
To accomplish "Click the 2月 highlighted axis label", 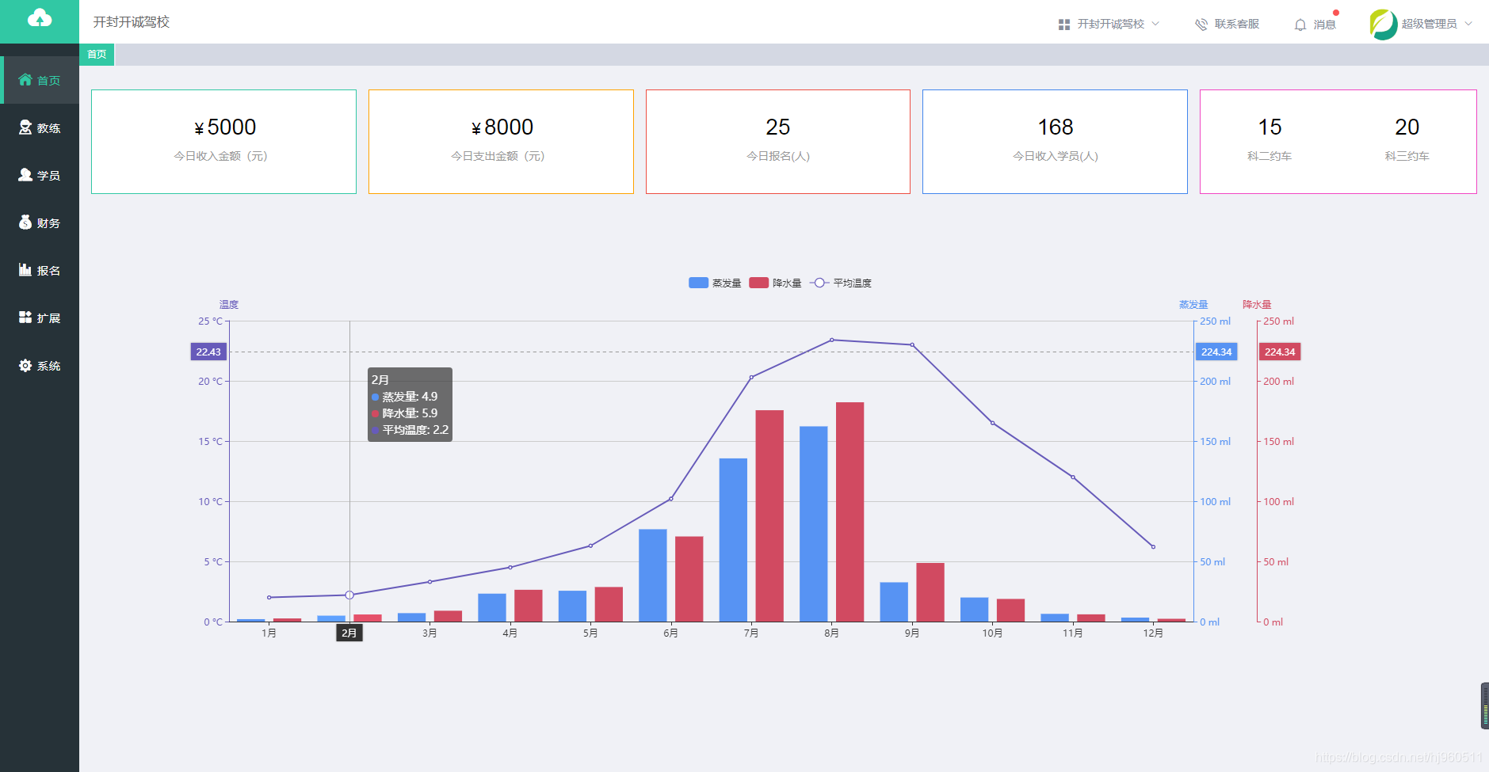I will tap(349, 633).
